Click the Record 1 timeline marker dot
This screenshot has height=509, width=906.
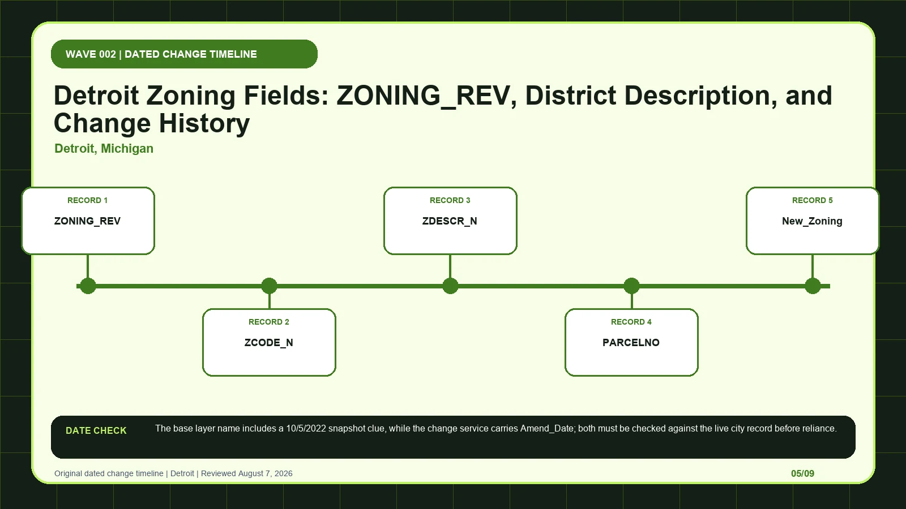click(88, 286)
